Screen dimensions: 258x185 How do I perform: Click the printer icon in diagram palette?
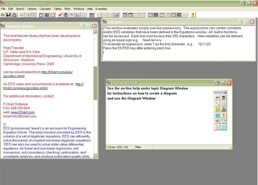click(223, 109)
